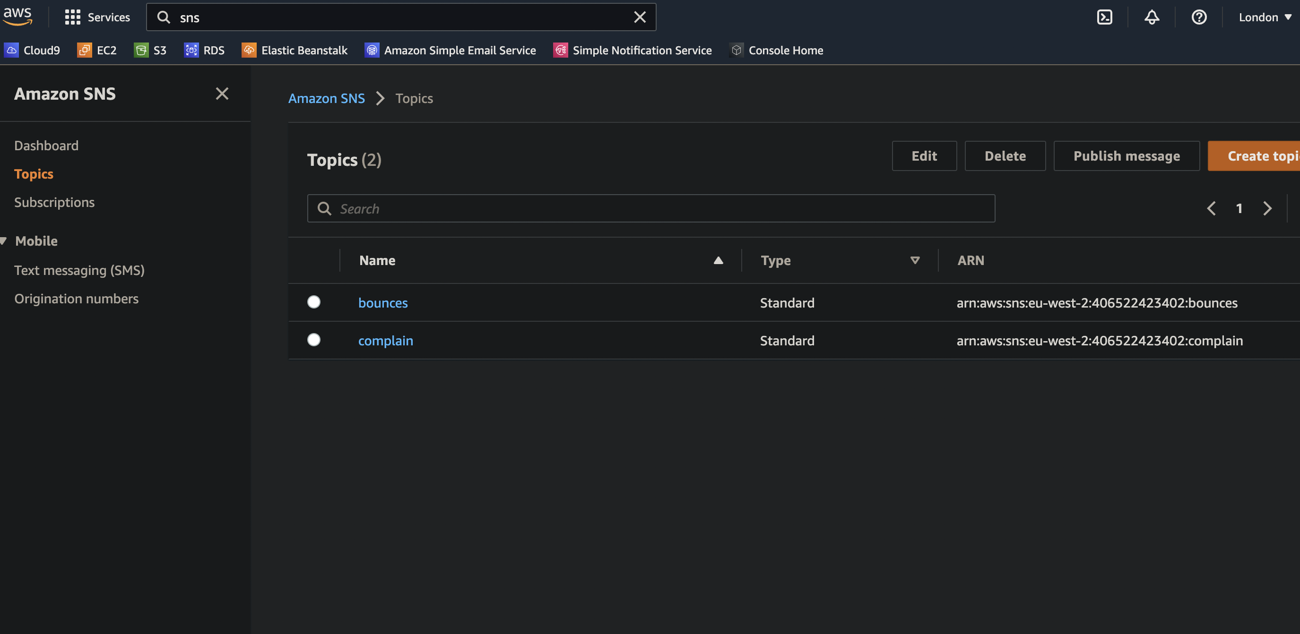
Task: Open the Services grid menu icon
Action: pos(73,17)
